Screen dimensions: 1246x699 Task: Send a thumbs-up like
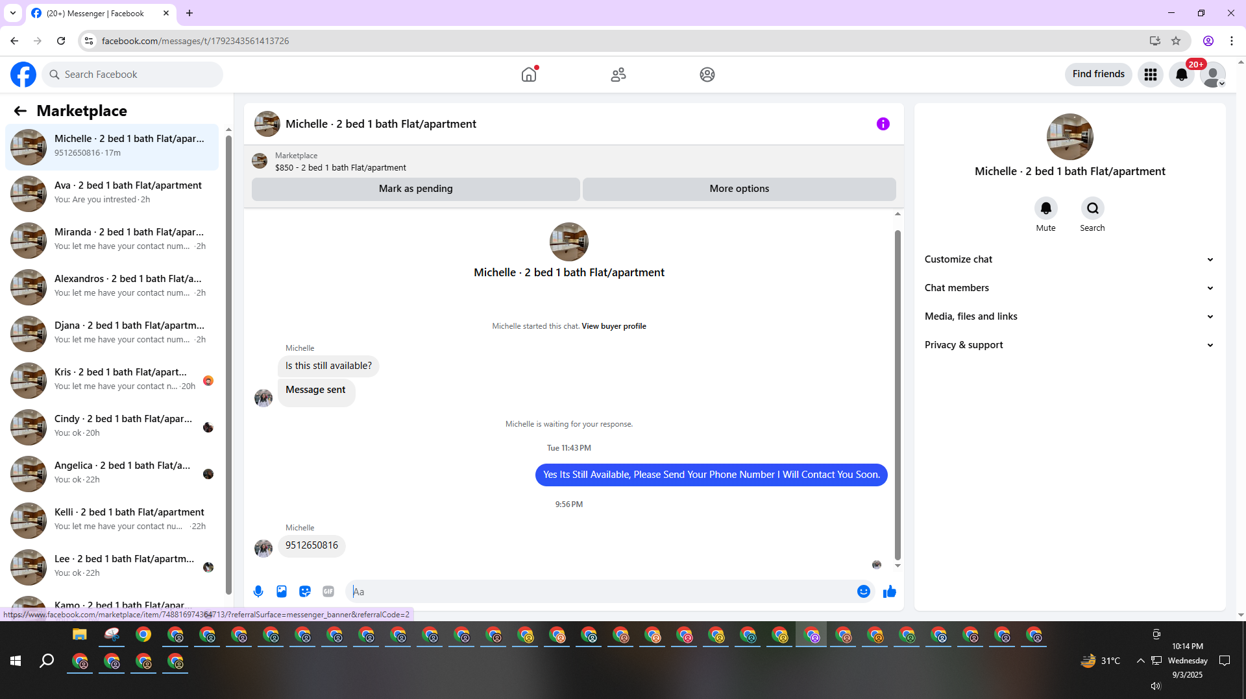[x=890, y=591]
